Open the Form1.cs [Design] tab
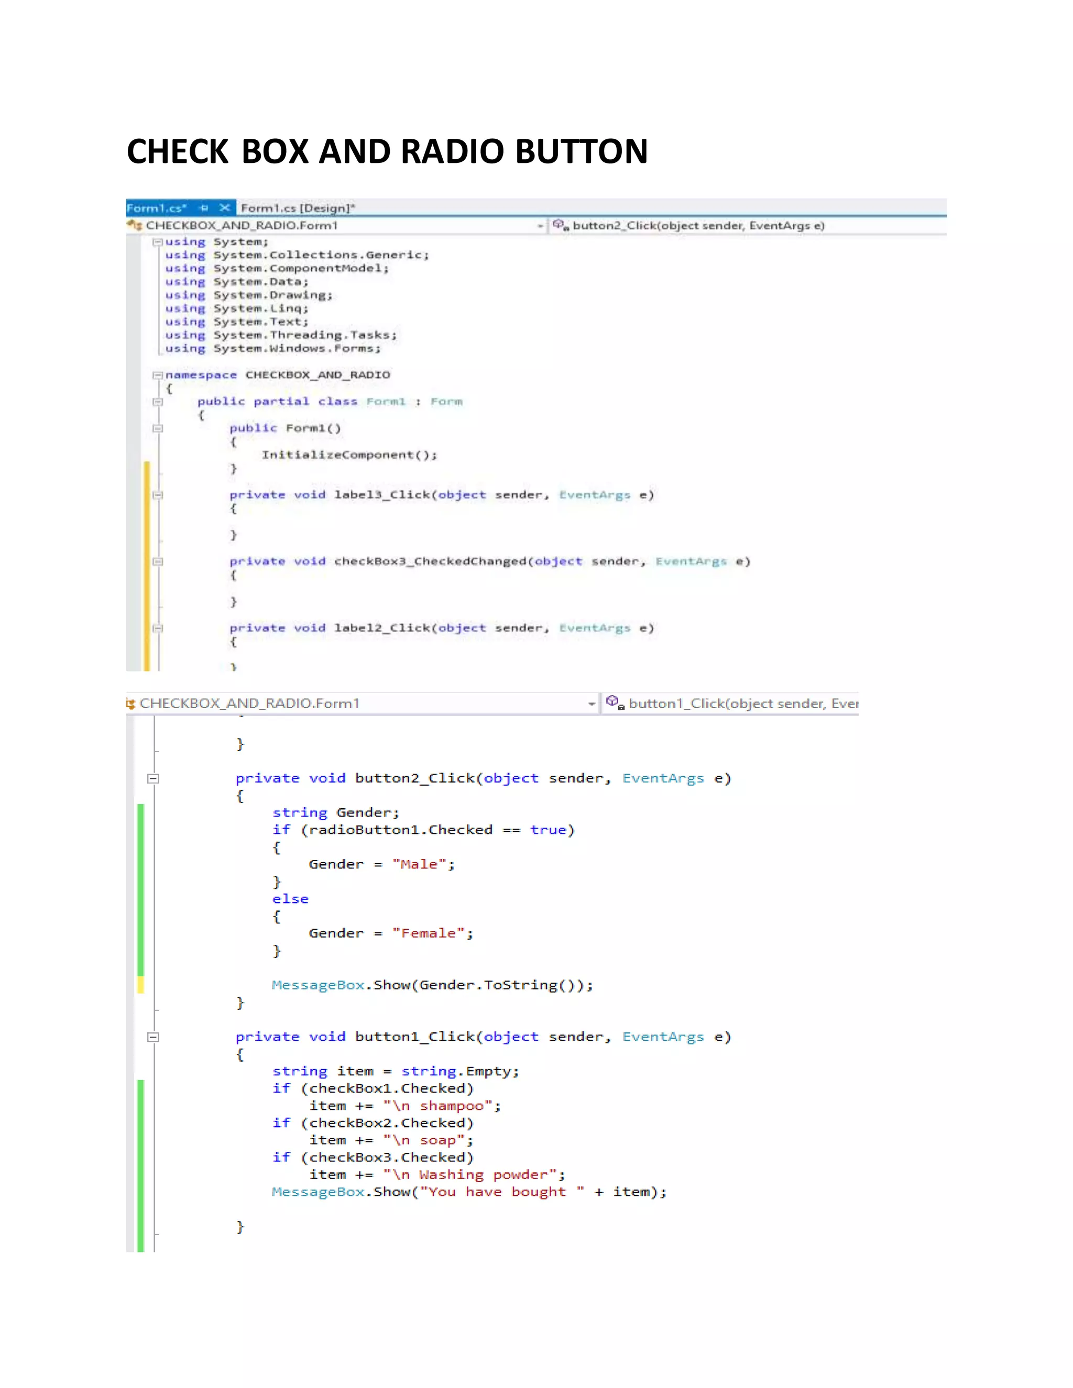Viewport: 1073px width, 1388px height. [x=298, y=208]
